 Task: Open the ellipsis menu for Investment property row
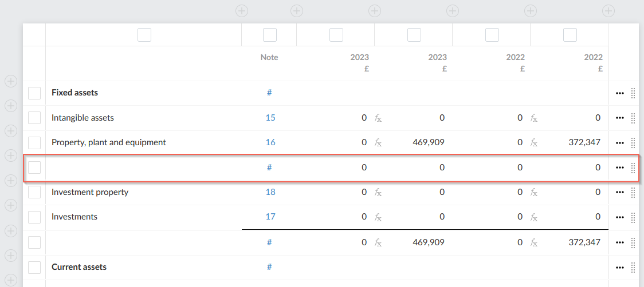pyautogui.click(x=620, y=192)
